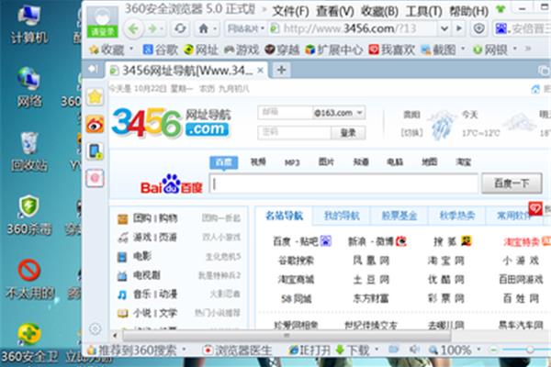The height and width of the screenshot is (367, 551).
Task: Click the mail password input field
Action: pos(295,133)
